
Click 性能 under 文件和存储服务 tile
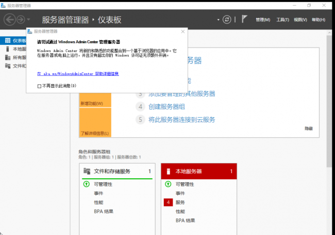98,202
